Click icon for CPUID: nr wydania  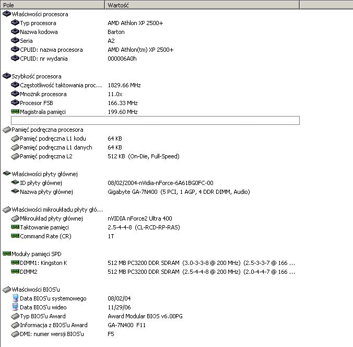[x=15, y=59]
